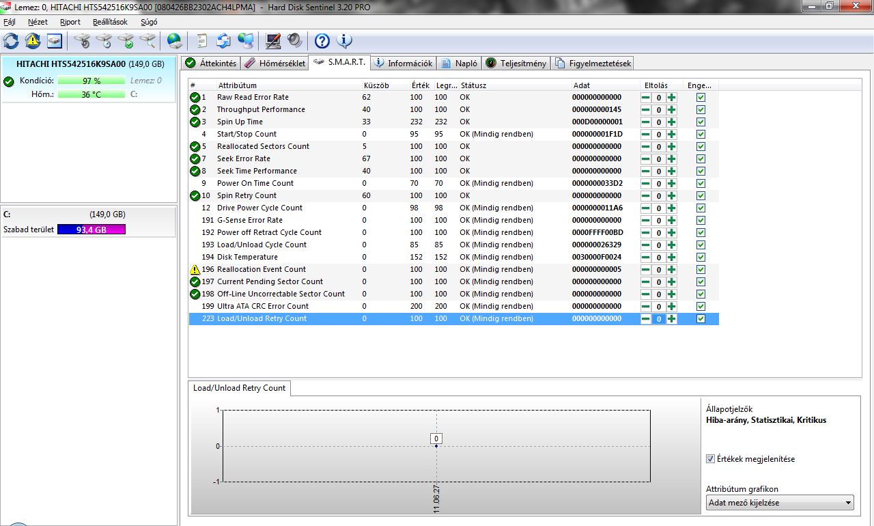Click the offset value field on Seek Time Performance row
874x526 pixels.
click(x=659, y=171)
